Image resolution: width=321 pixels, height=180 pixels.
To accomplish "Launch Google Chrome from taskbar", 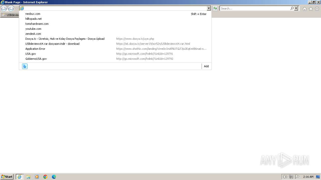I will point(45,177).
